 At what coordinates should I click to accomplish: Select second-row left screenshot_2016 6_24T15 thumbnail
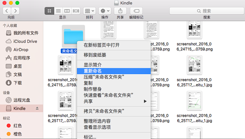(x=66, y=65)
